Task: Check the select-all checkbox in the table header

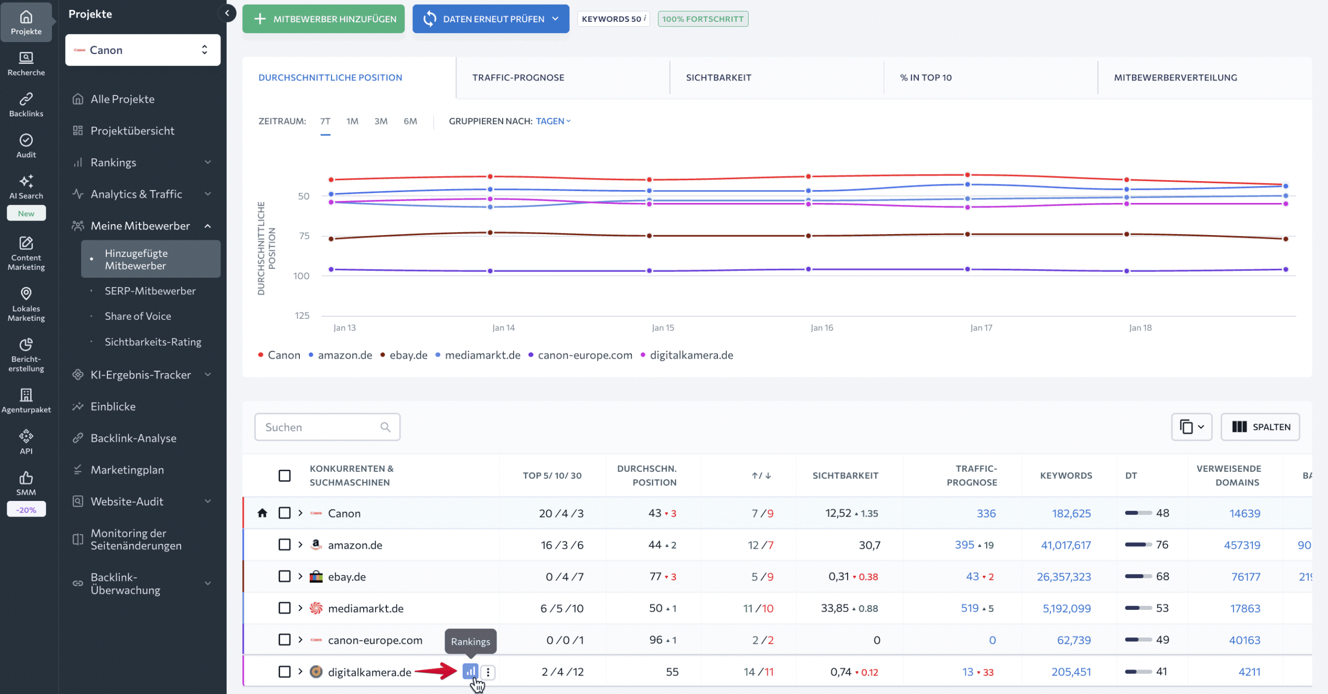Action: (284, 474)
